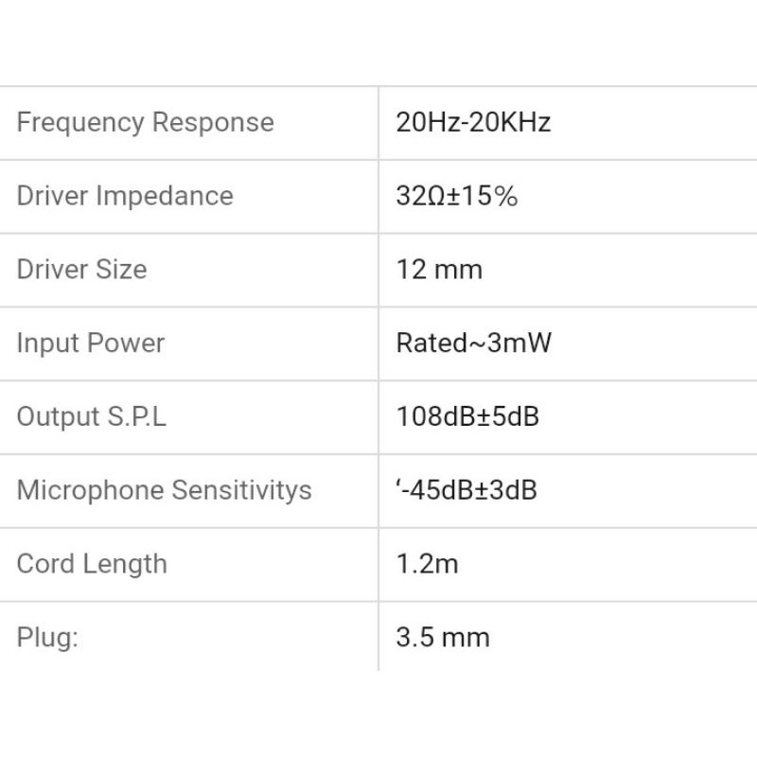Image resolution: width=757 pixels, height=757 pixels.
Task: Click the Plug: label
Action: 47,637
